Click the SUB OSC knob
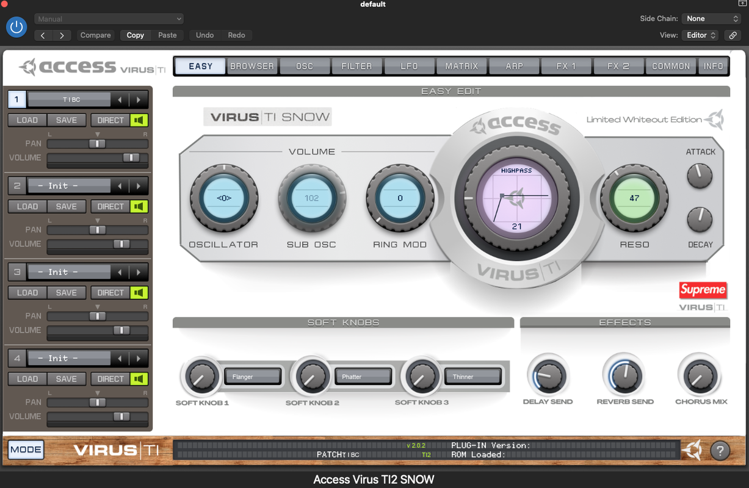This screenshot has width=749, height=488. [x=312, y=198]
